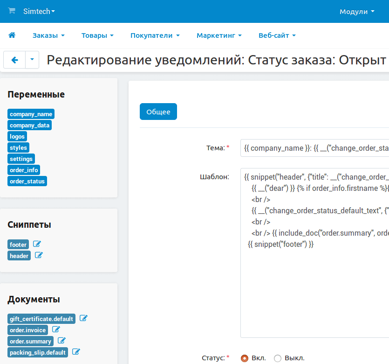Open the Simtech dropdown menu
389x364 pixels.
pos(40,11)
